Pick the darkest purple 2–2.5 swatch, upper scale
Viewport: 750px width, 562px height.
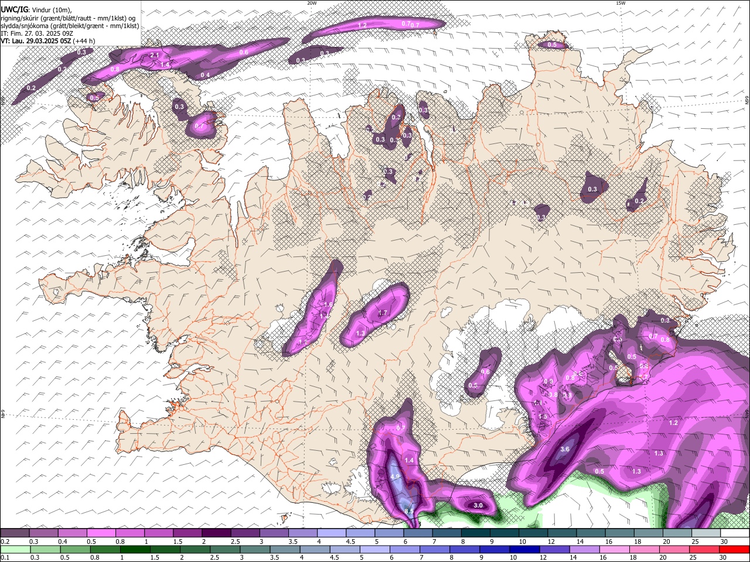216,533
